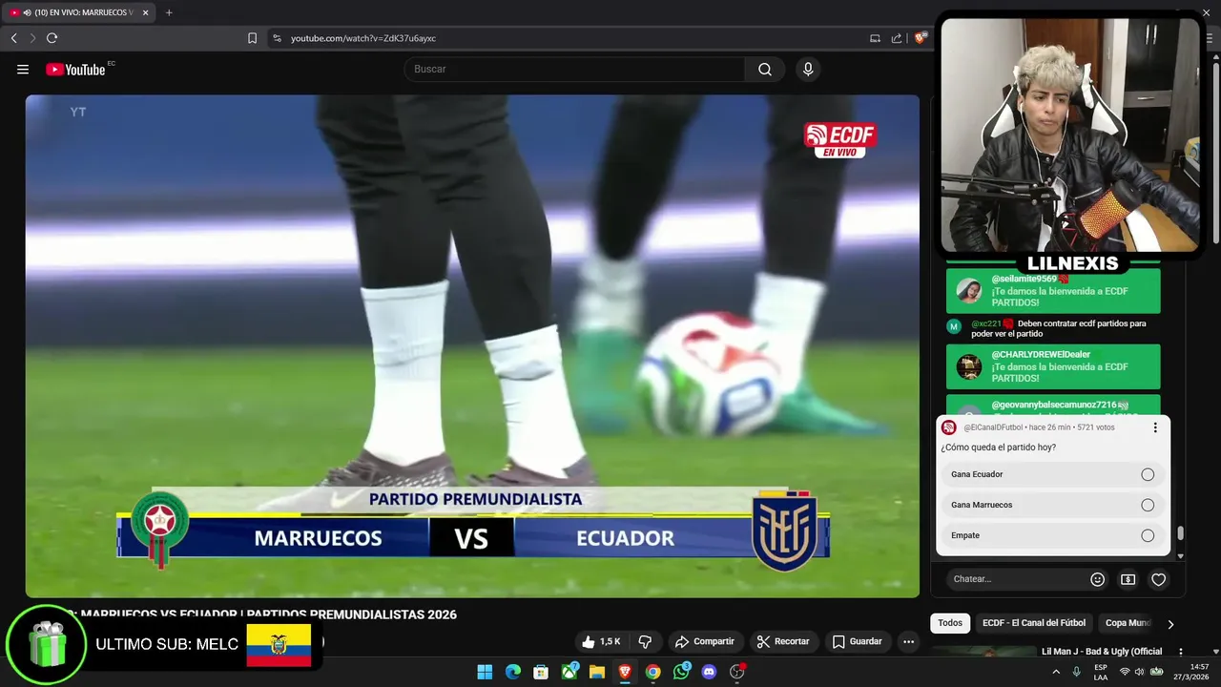
Task: Select the ECDF - El Canal del Fútbol chip
Action: tap(1034, 623)
